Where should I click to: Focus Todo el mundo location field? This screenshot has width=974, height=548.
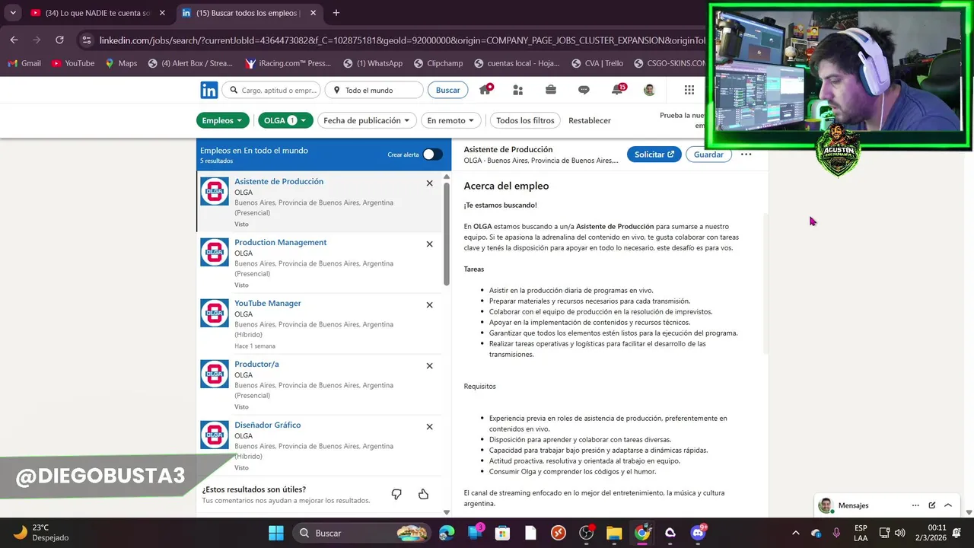click(374, 90)
